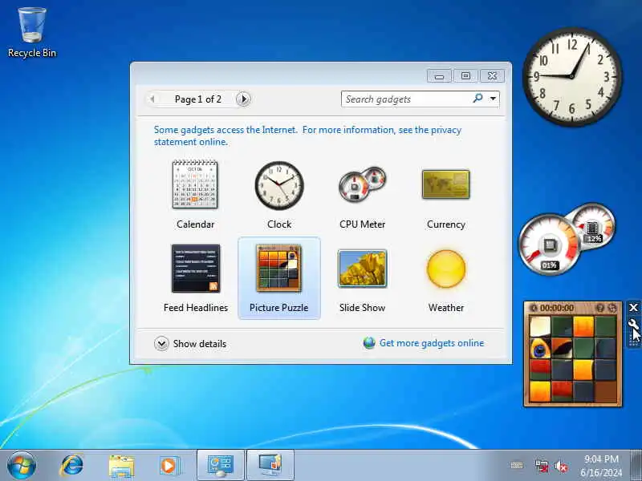Open the Windows Start menu orb
Screen dimensions: 642x481
click(22, 466)
